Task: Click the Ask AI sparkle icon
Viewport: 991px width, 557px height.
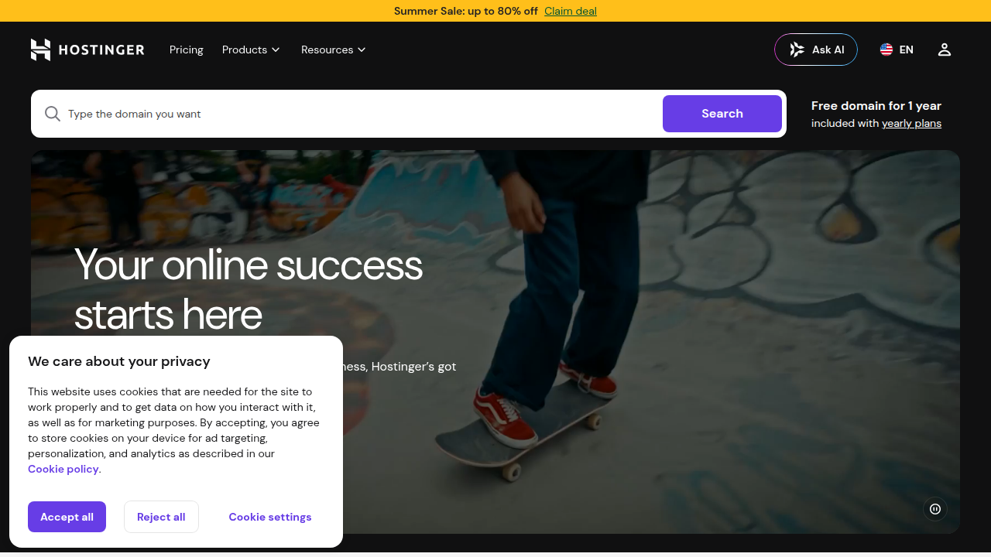Action: point(797,50)
